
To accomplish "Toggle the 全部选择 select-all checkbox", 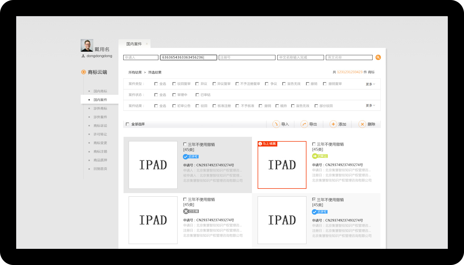I will (x=128, y=124).
